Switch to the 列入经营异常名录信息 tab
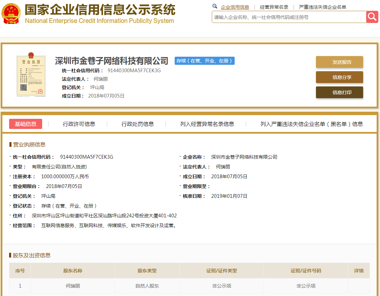 [x=207, y=124]
